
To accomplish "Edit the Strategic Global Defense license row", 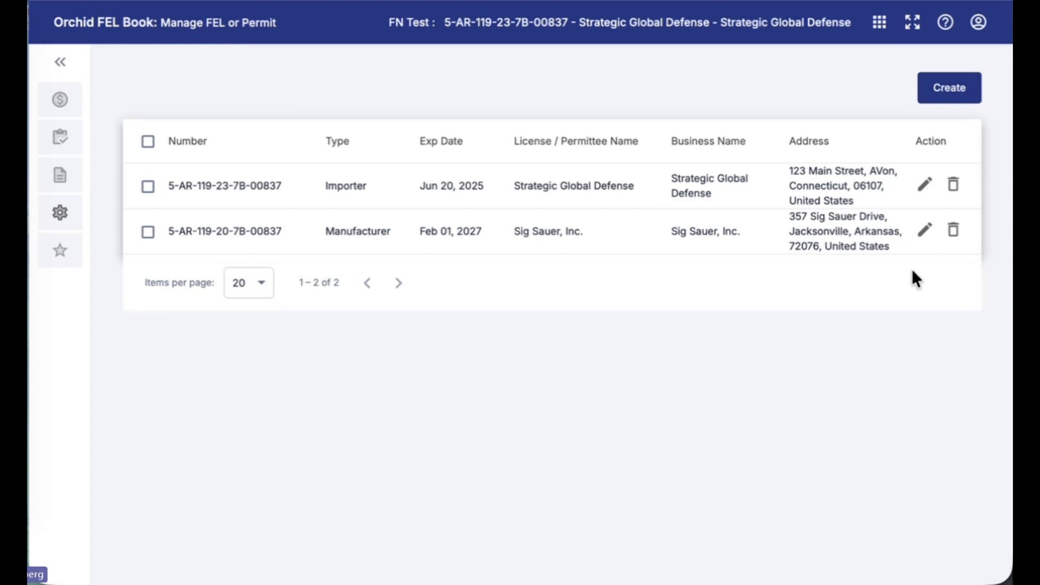I will coord(925,184).
